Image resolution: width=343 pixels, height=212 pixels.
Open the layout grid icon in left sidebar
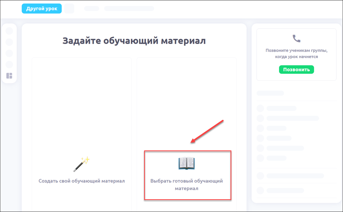click(x=9, y=76)
